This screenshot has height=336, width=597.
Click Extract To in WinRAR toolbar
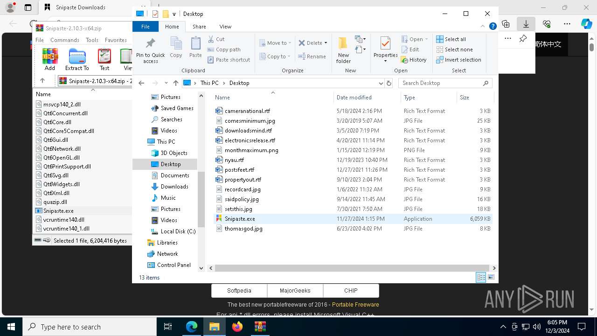click(77, 60)
